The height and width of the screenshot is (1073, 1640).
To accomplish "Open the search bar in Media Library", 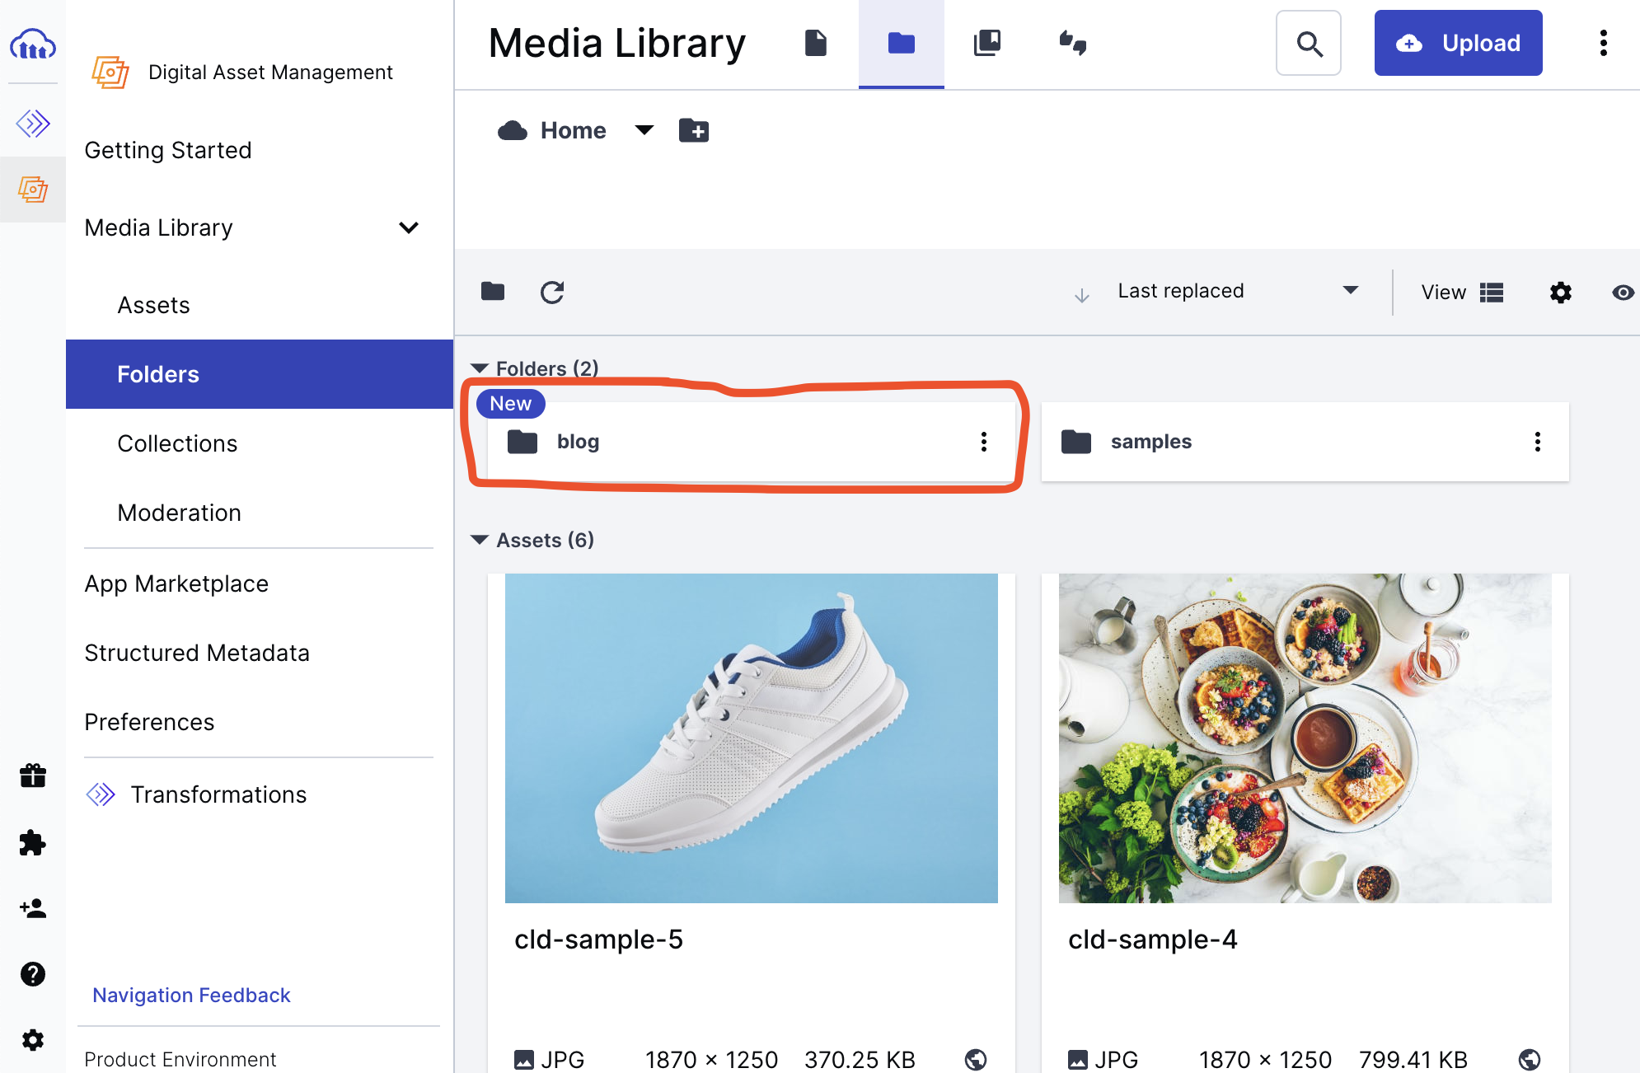I will click(x=1310, y=43).
